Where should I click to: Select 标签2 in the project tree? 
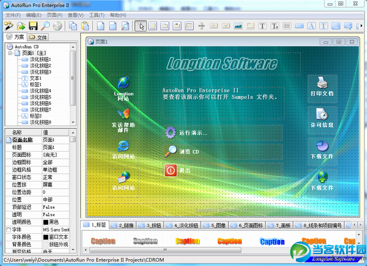click(36, 116)
